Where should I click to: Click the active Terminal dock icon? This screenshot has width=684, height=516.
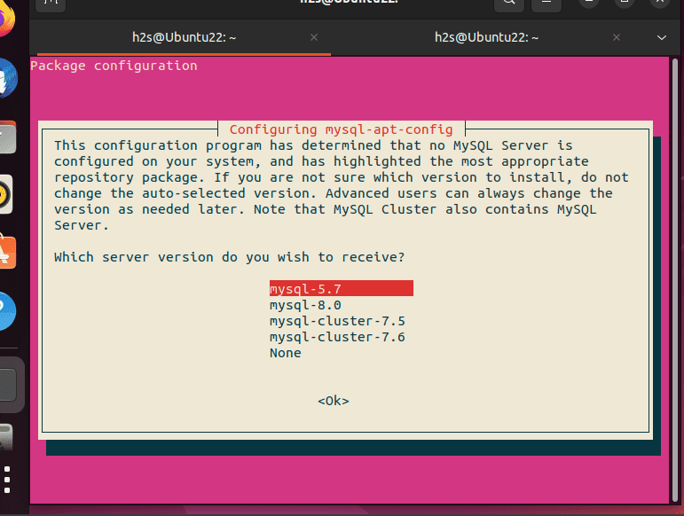(x=7, y=385)
